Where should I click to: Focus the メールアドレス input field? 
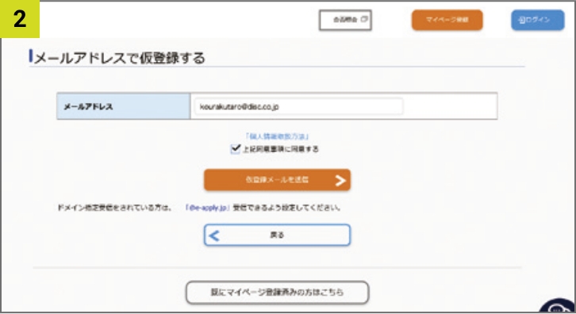(x=298, y=106)
